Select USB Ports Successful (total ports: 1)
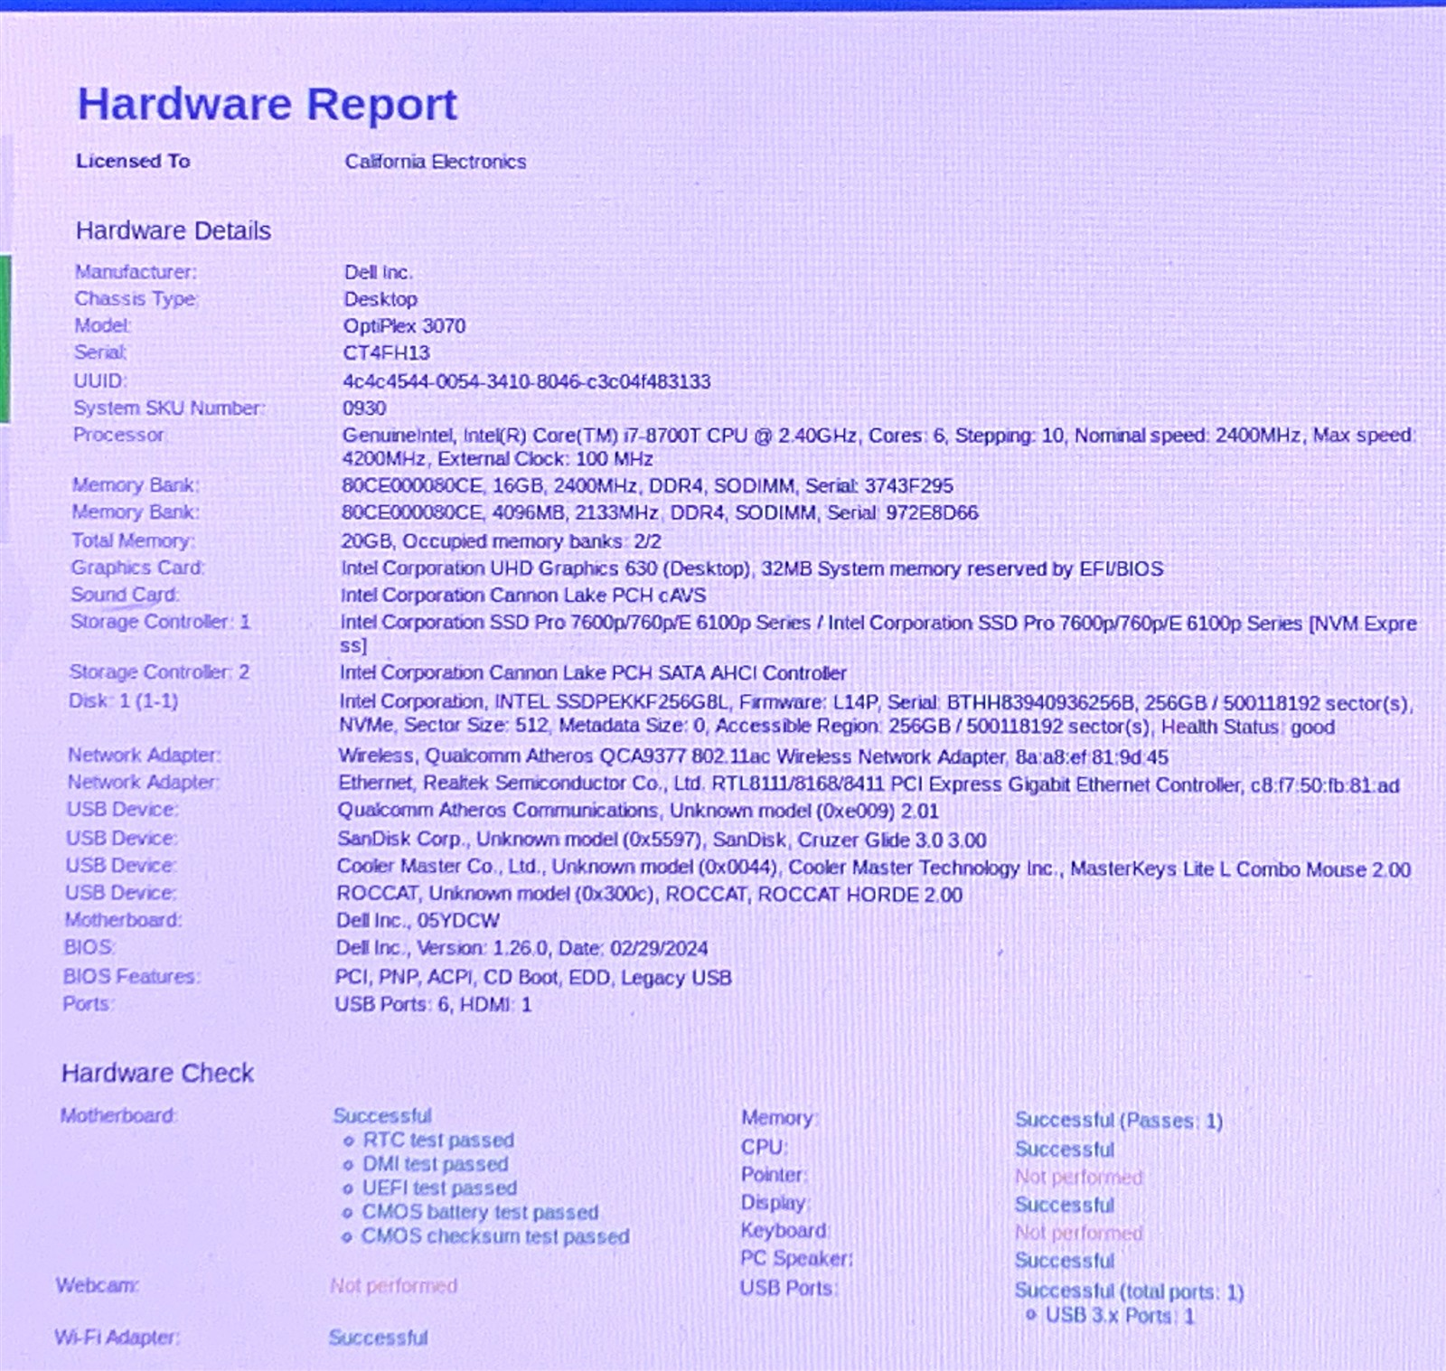The height and width of the screenshot is (1371, 1446). [x=1129, y=1291]
